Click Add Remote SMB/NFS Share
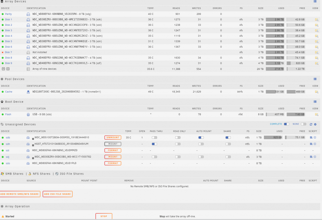The image size is (322, 220). coord(20,194)
